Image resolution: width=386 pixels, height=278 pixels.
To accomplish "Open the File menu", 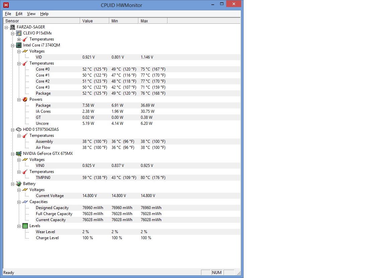I will (x=8, y=14).
